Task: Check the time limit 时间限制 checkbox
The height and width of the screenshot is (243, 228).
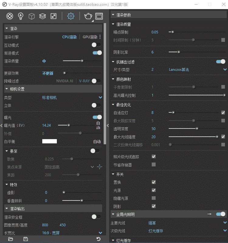Action: [223, 40]
